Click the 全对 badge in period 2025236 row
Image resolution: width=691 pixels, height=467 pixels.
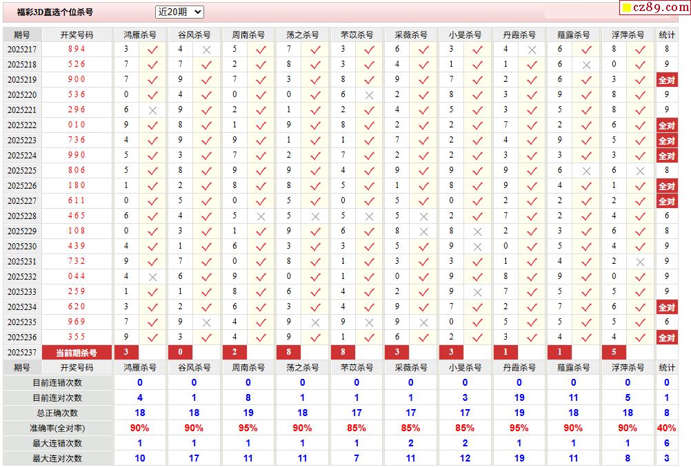(667, 338)
